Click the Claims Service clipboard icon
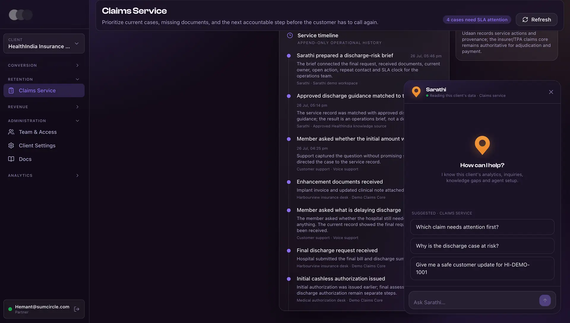 pos(11,90)
